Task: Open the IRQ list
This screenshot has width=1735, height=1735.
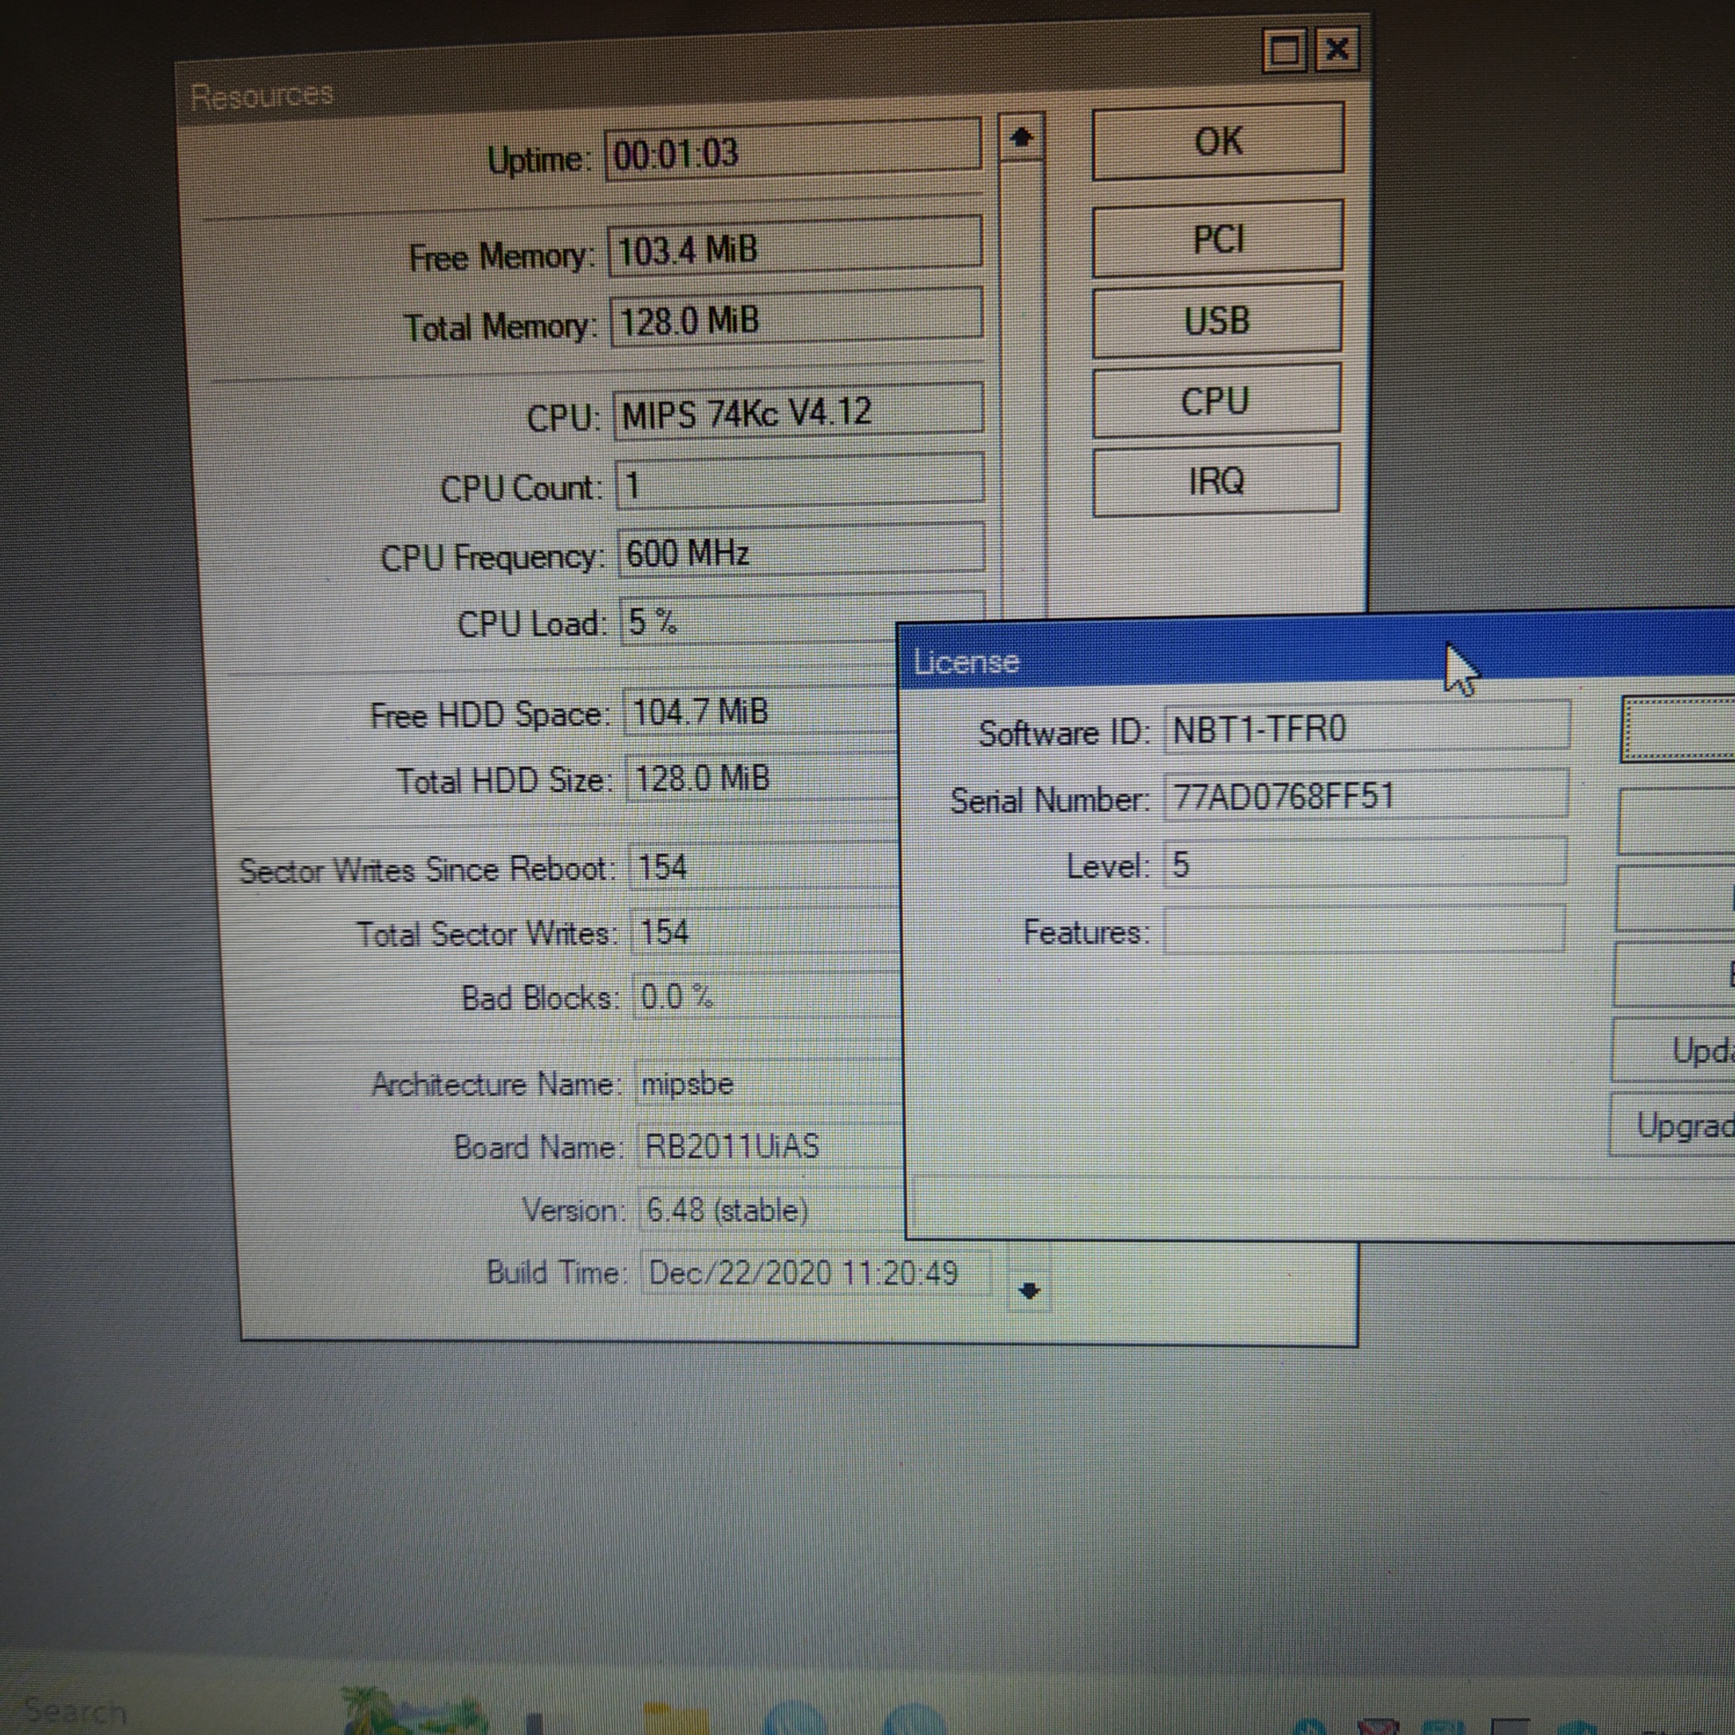Action: [x=1215, y=481]
